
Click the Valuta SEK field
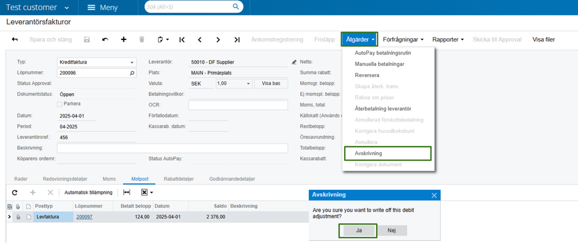[201, 84]
